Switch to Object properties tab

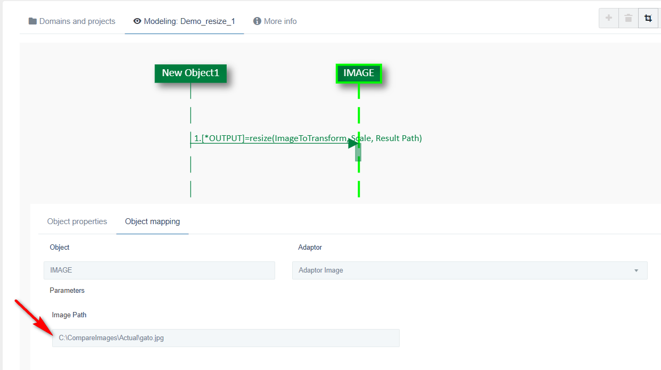[77, 221]
